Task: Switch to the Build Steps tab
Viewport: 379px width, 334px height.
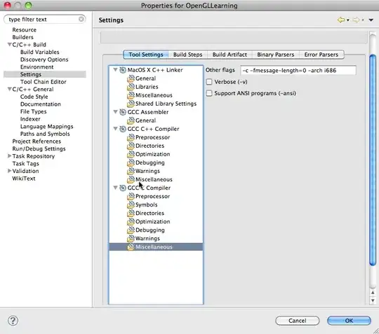Action: point(188,55)
